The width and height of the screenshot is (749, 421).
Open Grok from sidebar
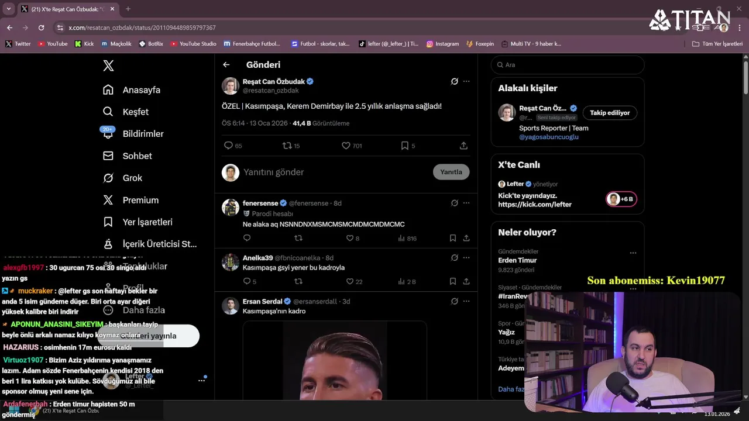pyautogui.click(x=122, y=178)
